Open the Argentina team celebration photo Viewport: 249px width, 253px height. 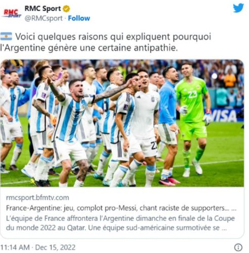click(122, 123)
